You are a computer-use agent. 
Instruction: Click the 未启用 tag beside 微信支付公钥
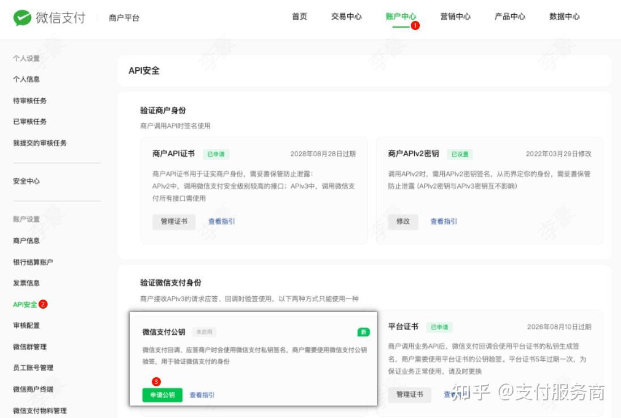[x=205, y=332]
